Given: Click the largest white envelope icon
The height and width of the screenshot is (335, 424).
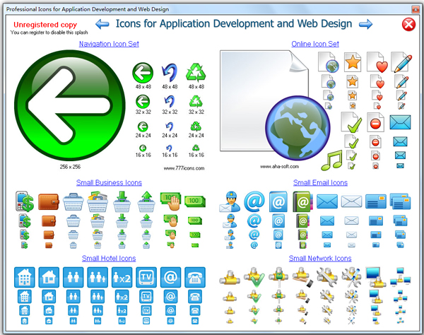Looking at the screenshot, I should pos(351,201).
